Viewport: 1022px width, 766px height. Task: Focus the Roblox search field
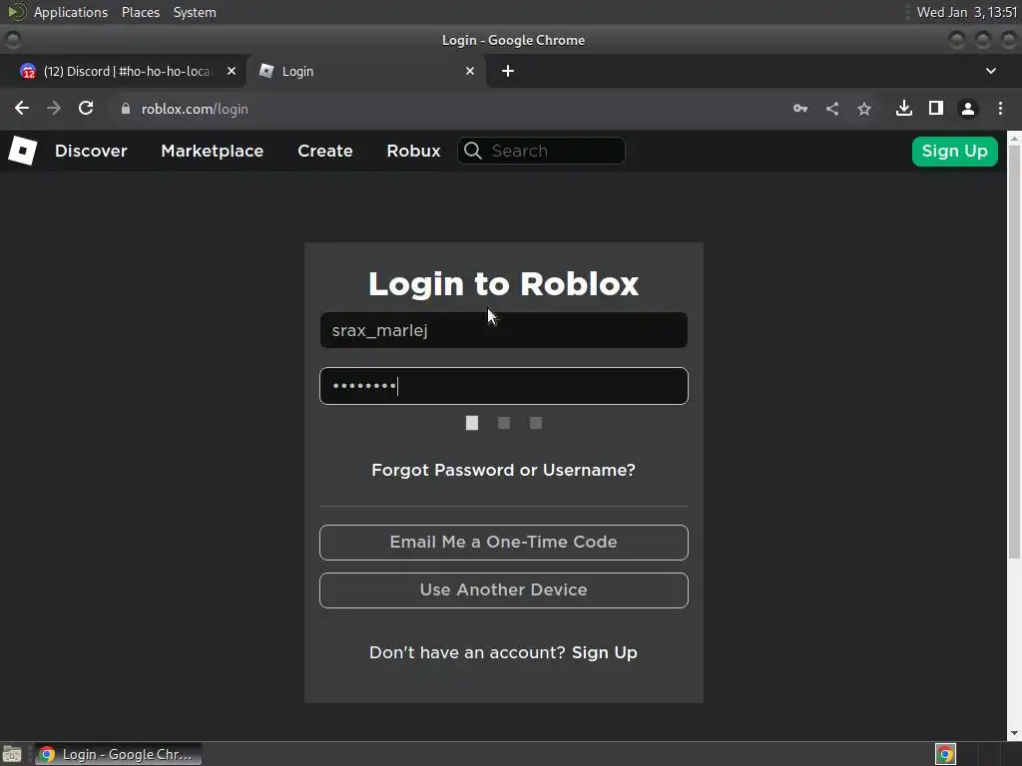542,151
